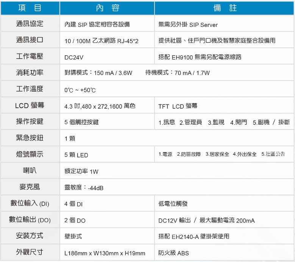
Task: Click '1.電源' LED note
Action: click(x=165, y=154)
